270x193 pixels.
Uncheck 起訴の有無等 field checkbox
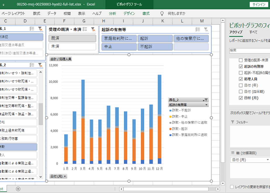pyautogui.click(x=241, y=66)
